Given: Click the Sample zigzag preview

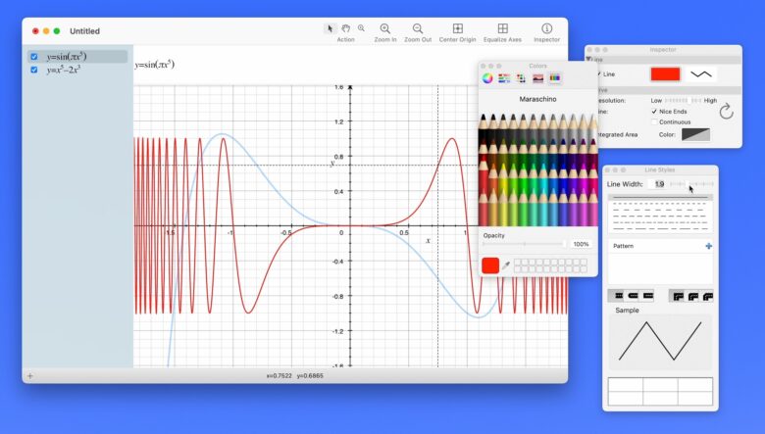Looking at the screenshot, I should 660,341.
